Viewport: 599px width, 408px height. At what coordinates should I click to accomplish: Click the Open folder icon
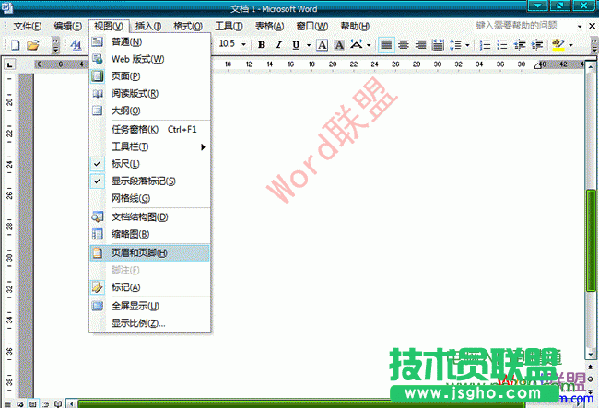[33, 45]
